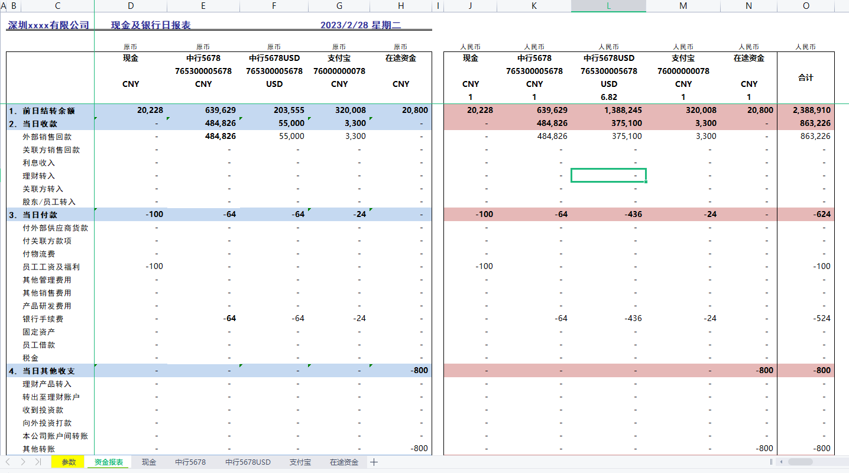Viewport: 849px width, 473px height.
Task: Click account number 76000000078 under 原币 支付宝
Action: (339, 71)
